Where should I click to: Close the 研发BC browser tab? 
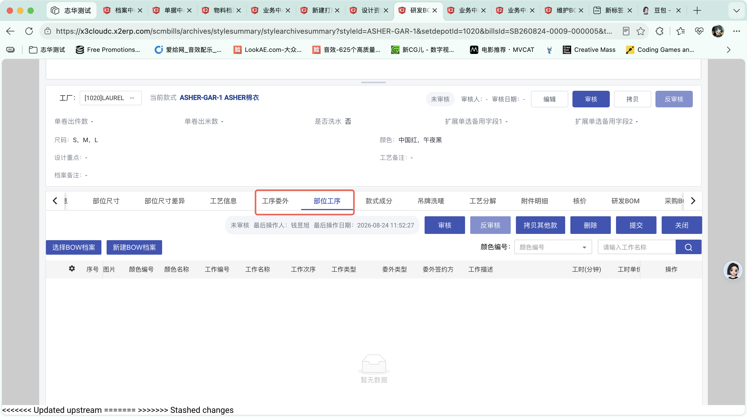click(435, 10)
